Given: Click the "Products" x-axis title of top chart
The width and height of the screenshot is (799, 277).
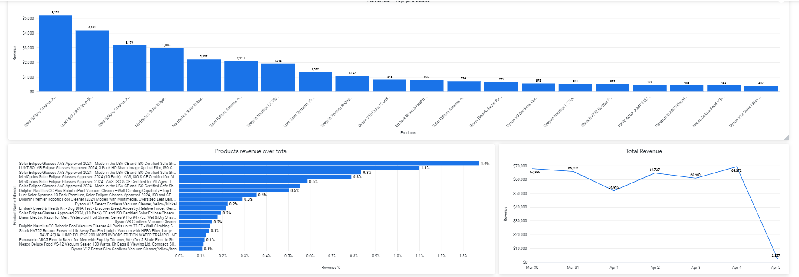Looking at the screenshot, I should [x=408, y=133].
